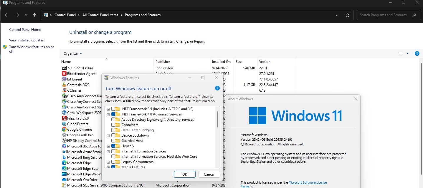Screen dimensions: 423x188
Task: Sort programs by Installed On column
Action: pyautogui.click(x=221, y=62)
